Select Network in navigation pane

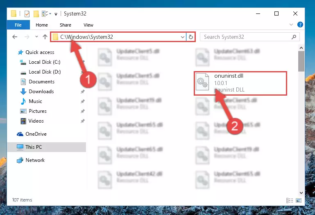pyautogui.click(x=35, y=160)
